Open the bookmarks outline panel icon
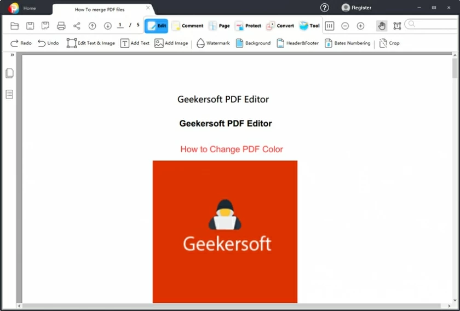The image size is (460, 311). point(9,94)
